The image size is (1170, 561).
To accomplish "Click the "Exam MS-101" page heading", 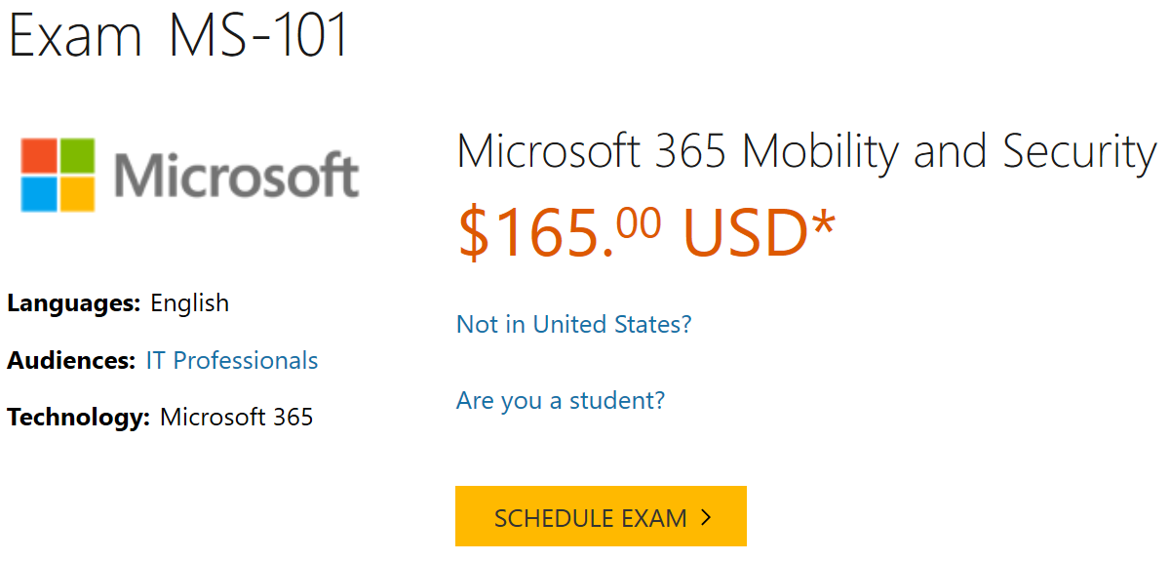I will click(177, 35).
